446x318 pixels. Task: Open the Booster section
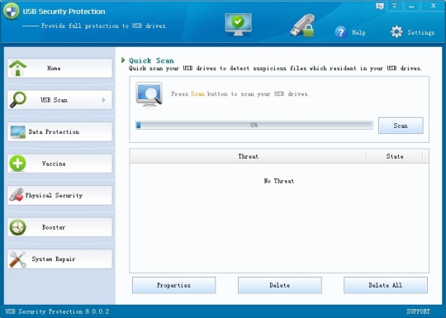click(59, 227)
